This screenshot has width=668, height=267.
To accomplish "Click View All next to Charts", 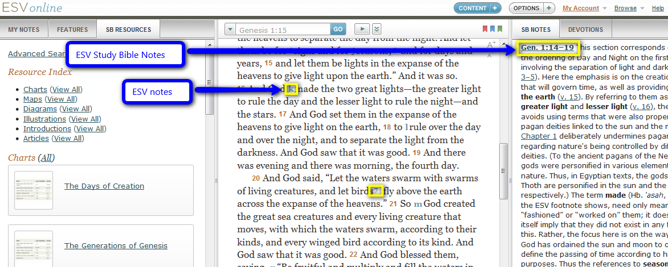I will click(x=66, y=90).
